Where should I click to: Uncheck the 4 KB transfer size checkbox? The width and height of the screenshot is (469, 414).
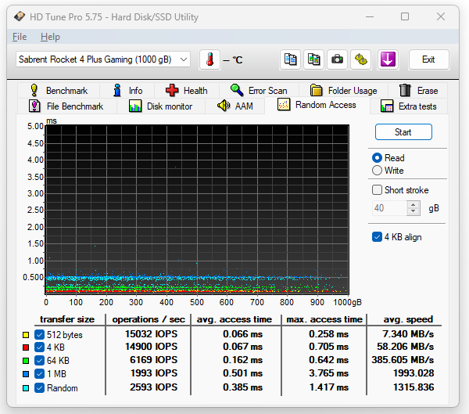click(x=40, y=347)
